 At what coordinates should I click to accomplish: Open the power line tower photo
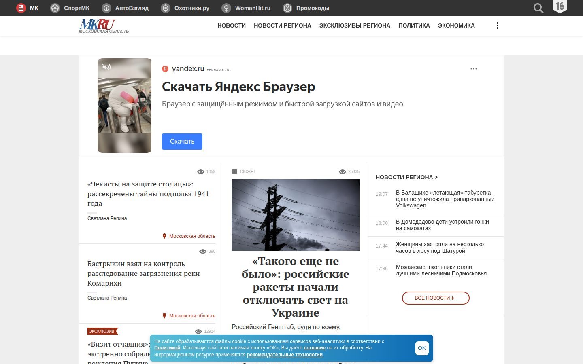pos(296,215)
